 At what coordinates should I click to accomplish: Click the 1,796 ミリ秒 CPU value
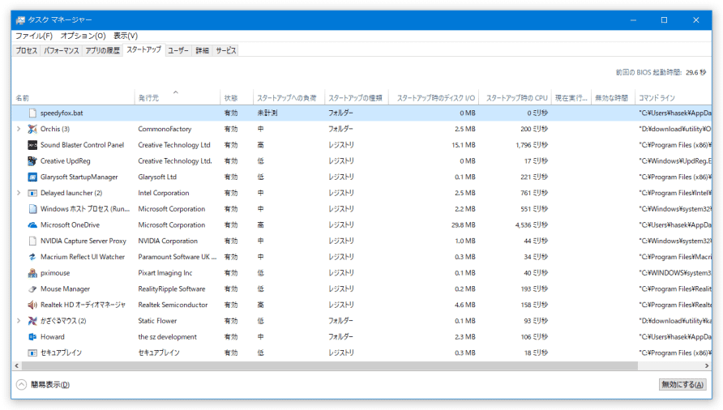tap(531, 145)
